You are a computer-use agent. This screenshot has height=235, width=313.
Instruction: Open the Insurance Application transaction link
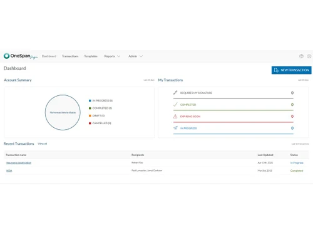19,163
